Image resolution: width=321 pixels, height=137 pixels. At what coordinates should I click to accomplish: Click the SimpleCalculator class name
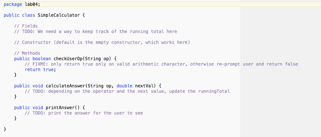click(59, 15)
